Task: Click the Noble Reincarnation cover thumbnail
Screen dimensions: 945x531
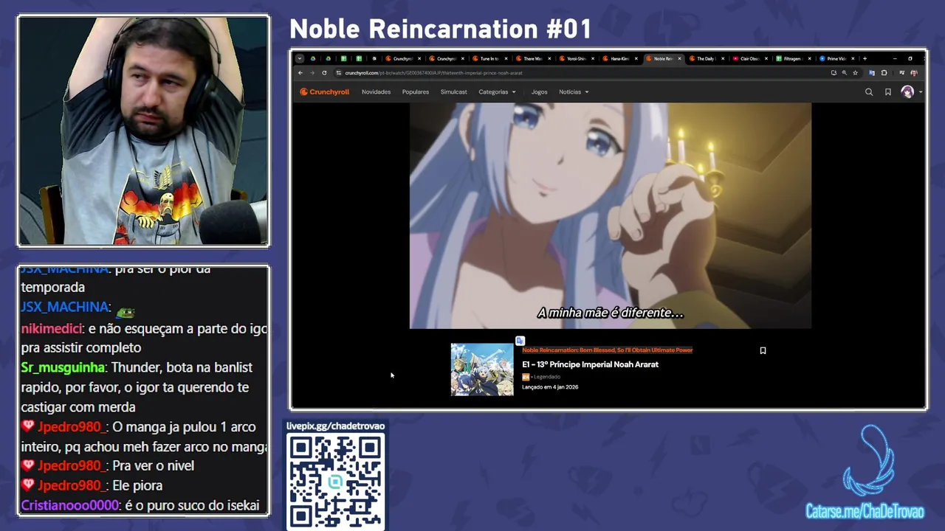Action: (x=482, y=369)
